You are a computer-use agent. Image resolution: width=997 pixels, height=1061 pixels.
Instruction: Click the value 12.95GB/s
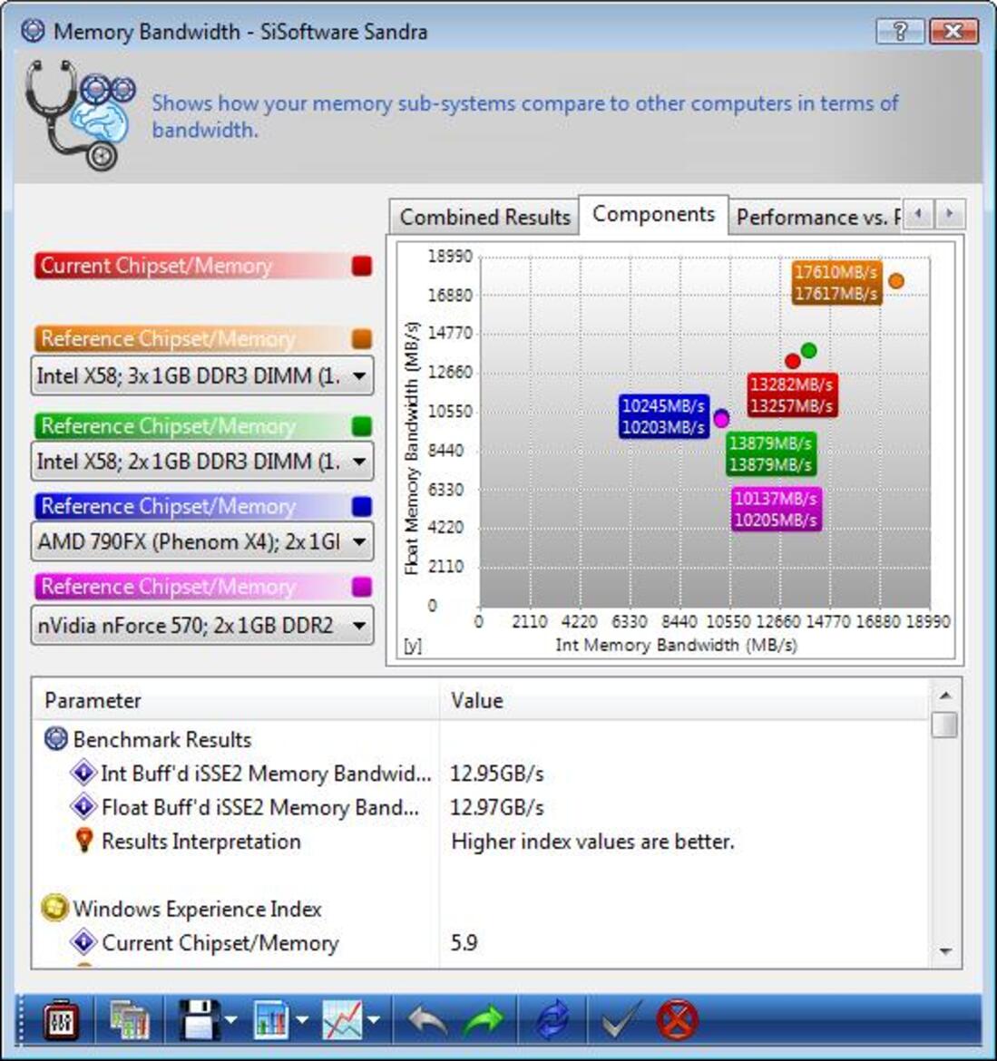point(497,773)
